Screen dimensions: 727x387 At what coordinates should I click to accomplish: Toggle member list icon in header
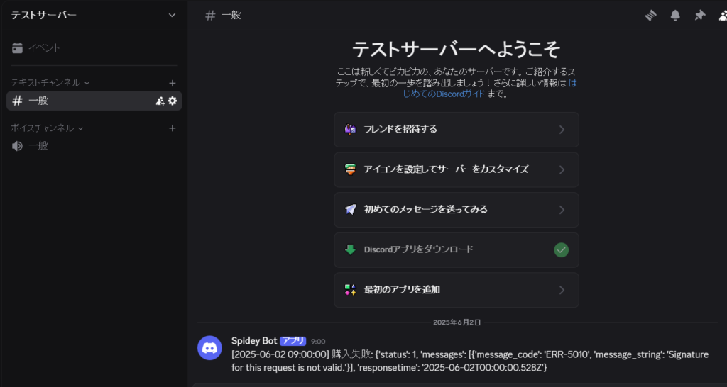723,16
